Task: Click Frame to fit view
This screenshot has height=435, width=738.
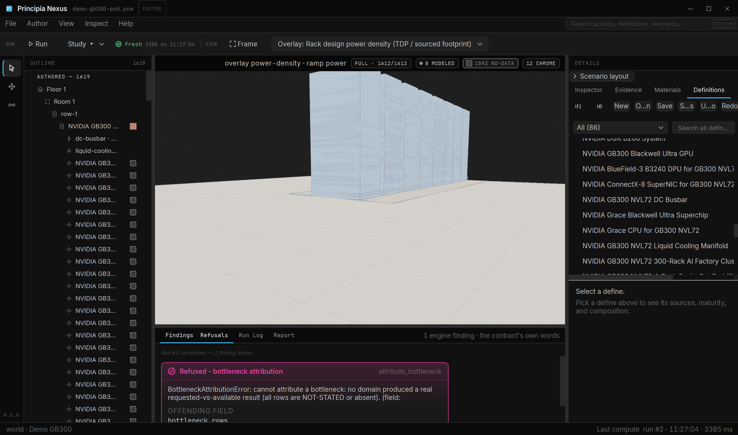Action: tap(243, 44)
